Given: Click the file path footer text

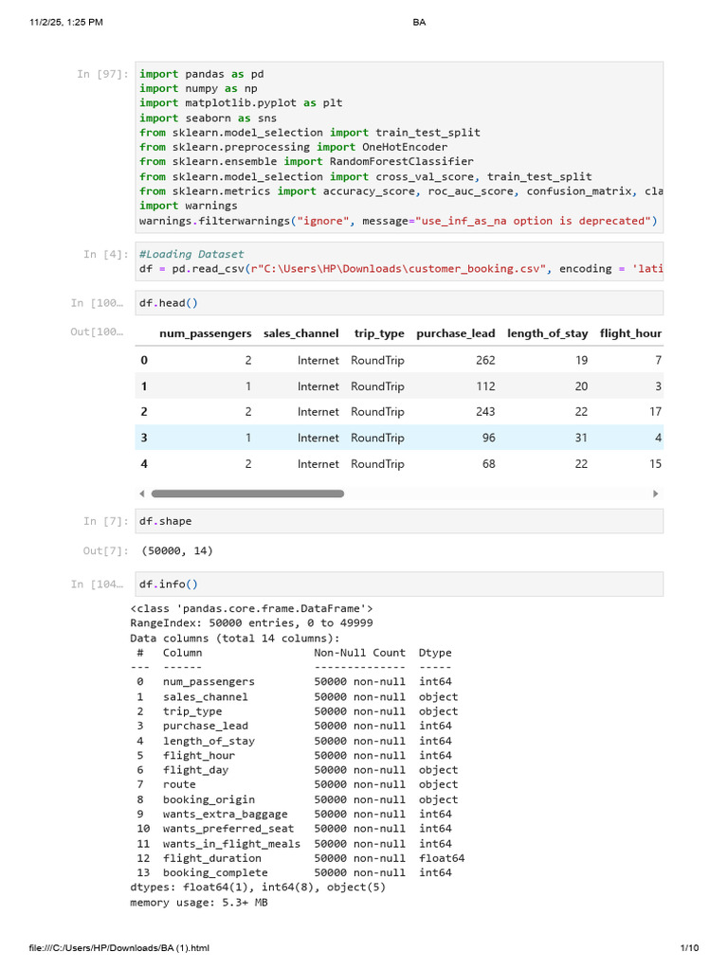Looking at the screenshot, I should pos(118,947).
